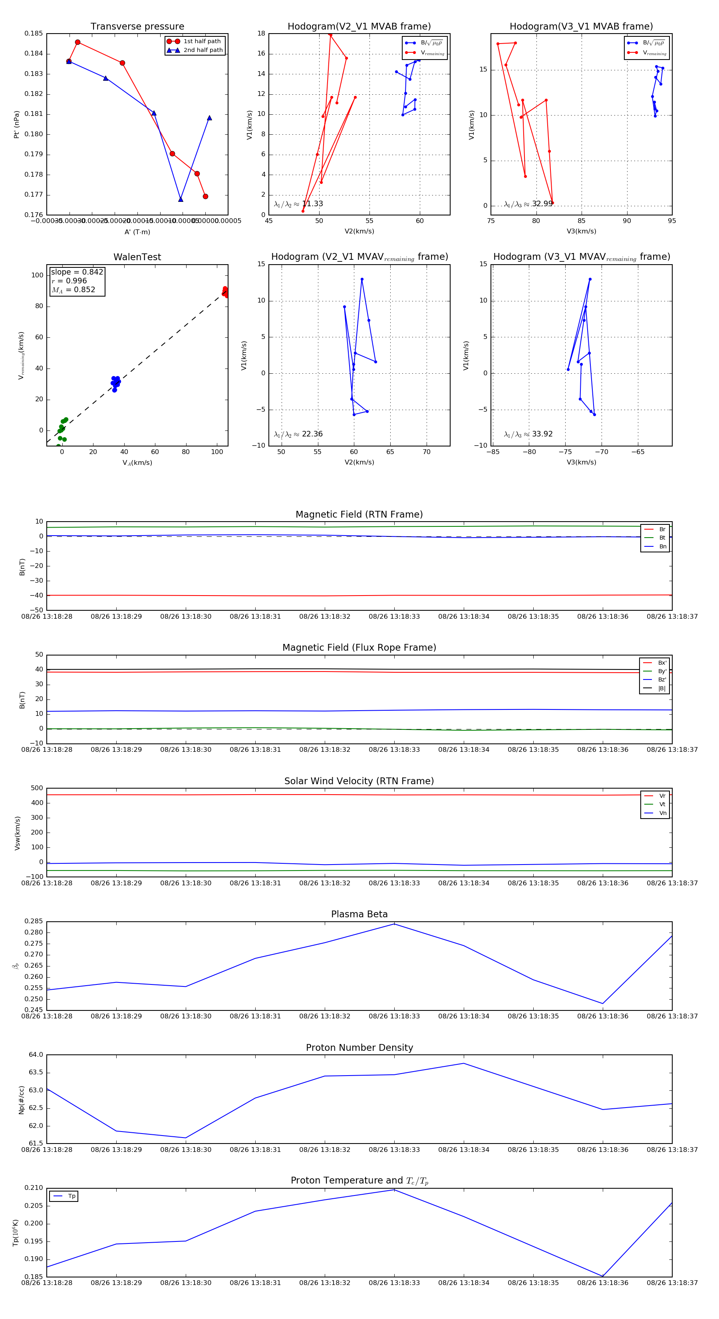Click the V3_V1 MVAB V_remaining legend entry
Screen dimensions: 719x1319
(x=647, y=53)
